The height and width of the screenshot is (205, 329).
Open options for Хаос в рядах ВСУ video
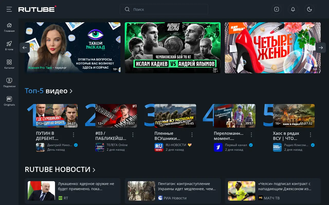(310, 135)
